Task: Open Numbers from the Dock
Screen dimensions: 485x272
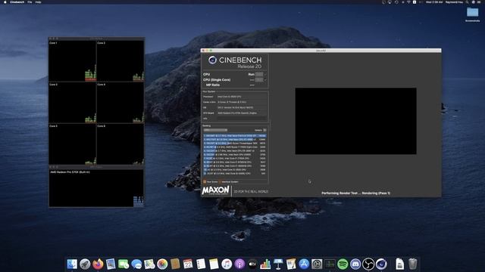Action: [x=265, y=264]
